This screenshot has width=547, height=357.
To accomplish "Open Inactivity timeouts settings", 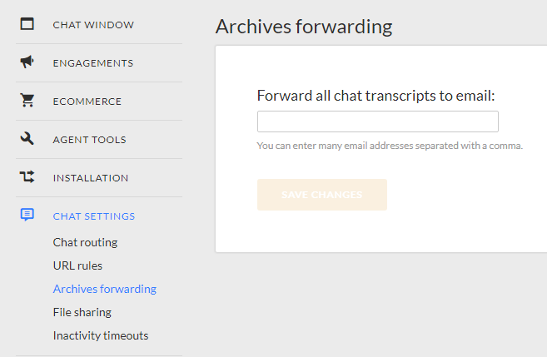I will point(101,335).
